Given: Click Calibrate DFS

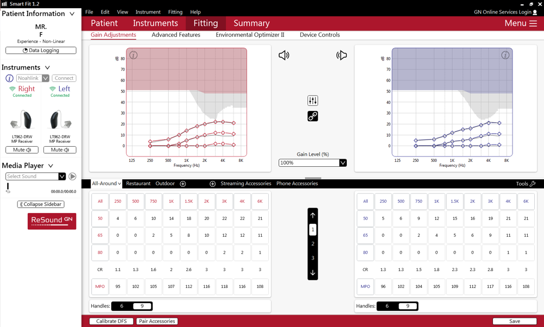Looking at the screenshot, I should coord(111,321).
